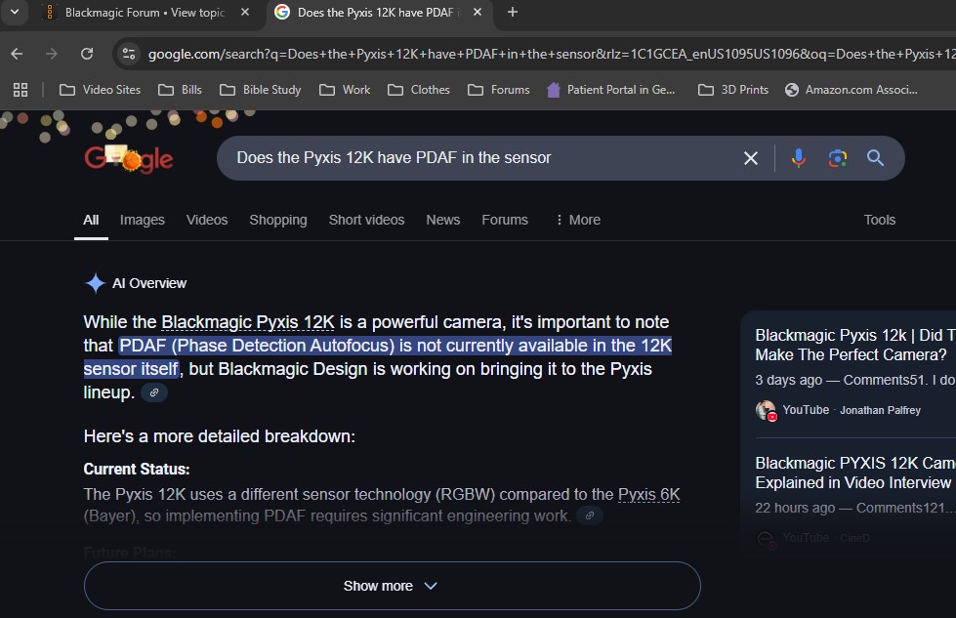Open the Work bookmark folder
956x618 pixels.
(x=345, y=90)
